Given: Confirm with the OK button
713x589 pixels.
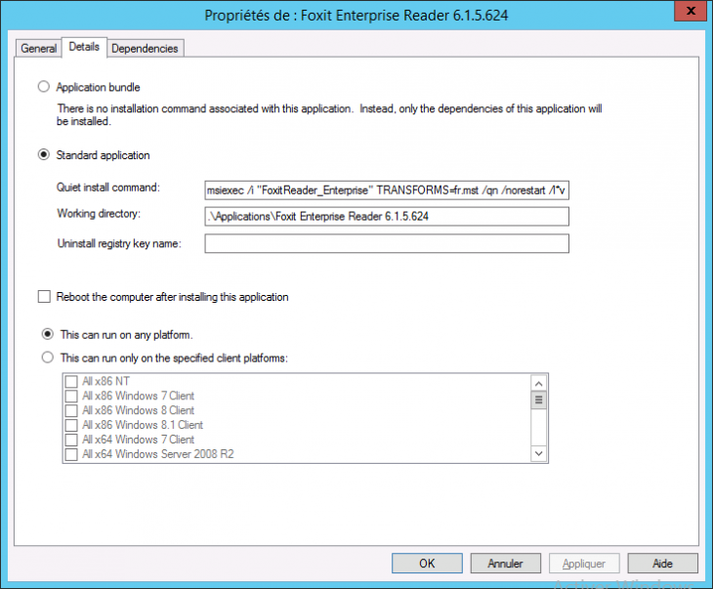Looking at the screenshot, I should click(427, 564).
